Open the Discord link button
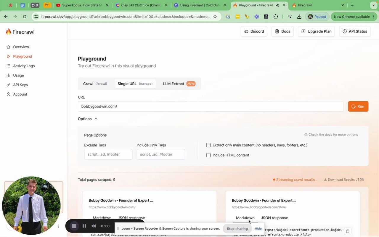The image size is (379, 237). coord(254,31)
